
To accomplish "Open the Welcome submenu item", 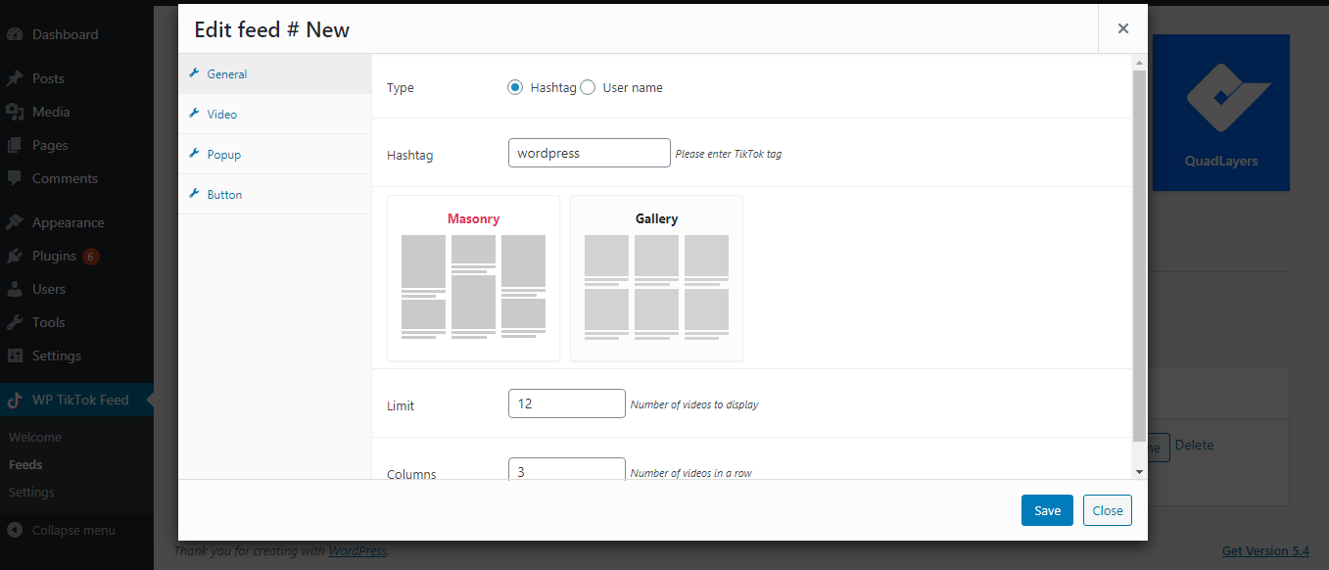I will point(35,437).
